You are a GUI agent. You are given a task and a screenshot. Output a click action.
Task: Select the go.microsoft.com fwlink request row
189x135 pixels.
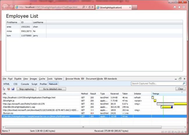(x=94, y=104)
